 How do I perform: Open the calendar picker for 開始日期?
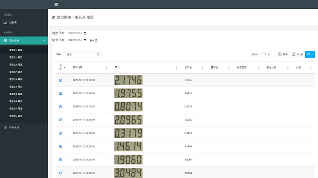[85, 33]
